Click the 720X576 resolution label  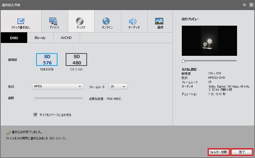click(x=47, y=70)
